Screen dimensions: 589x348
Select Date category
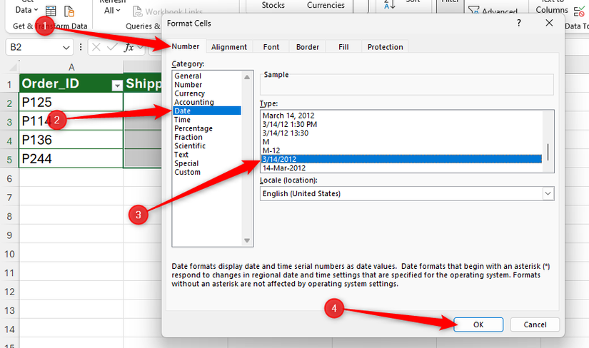pyautogui.click(x=206, y=111)
